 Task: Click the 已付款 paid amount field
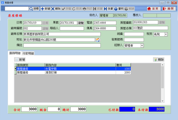coord(127,109)
